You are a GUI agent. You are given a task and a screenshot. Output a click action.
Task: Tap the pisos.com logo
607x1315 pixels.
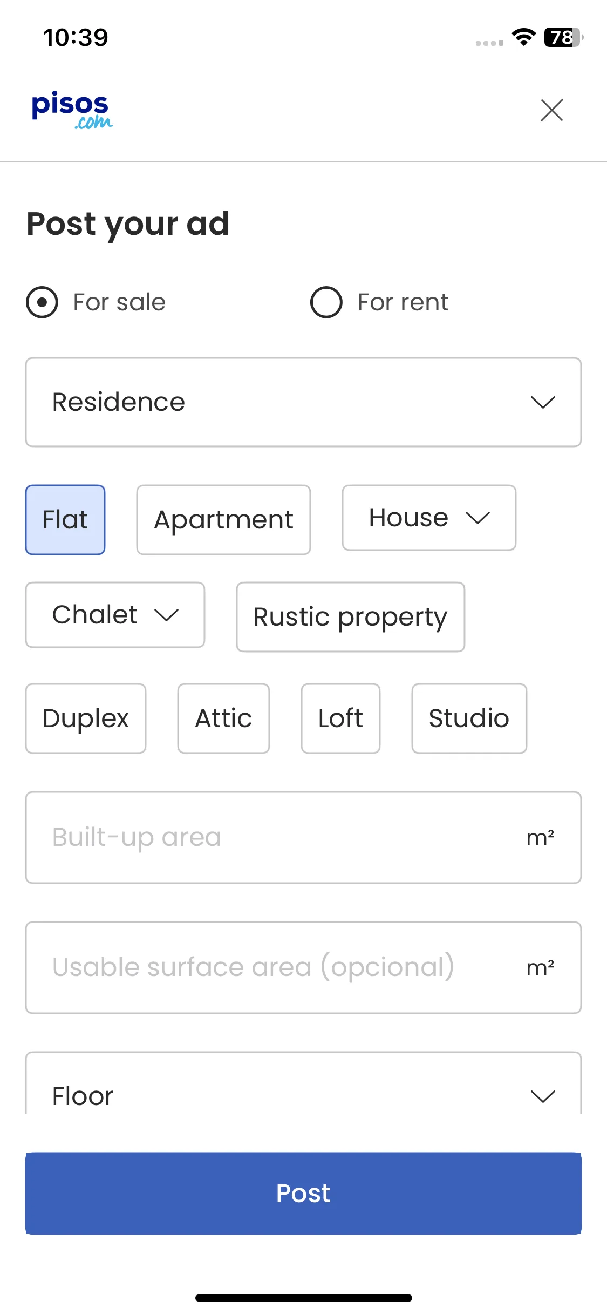point(72,110)
